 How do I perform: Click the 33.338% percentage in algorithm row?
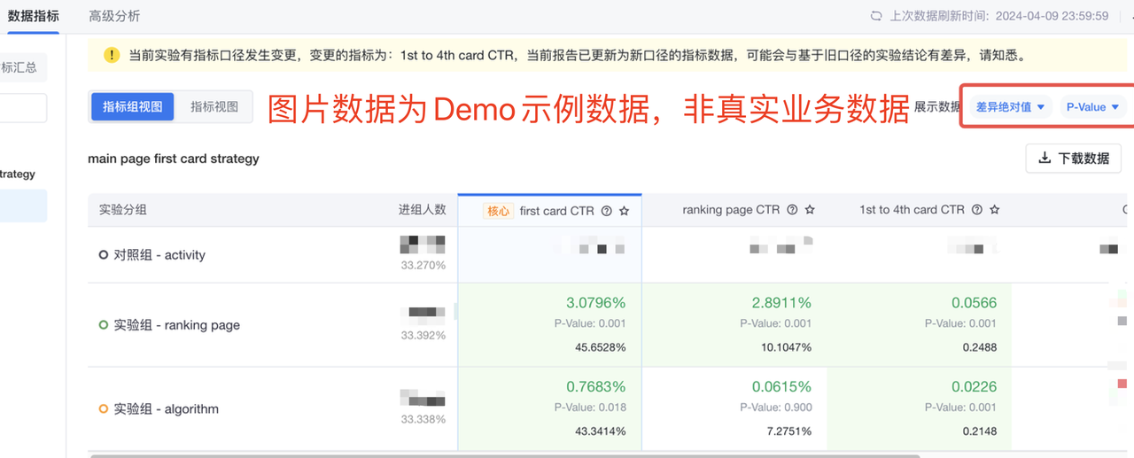coord(423,419)
